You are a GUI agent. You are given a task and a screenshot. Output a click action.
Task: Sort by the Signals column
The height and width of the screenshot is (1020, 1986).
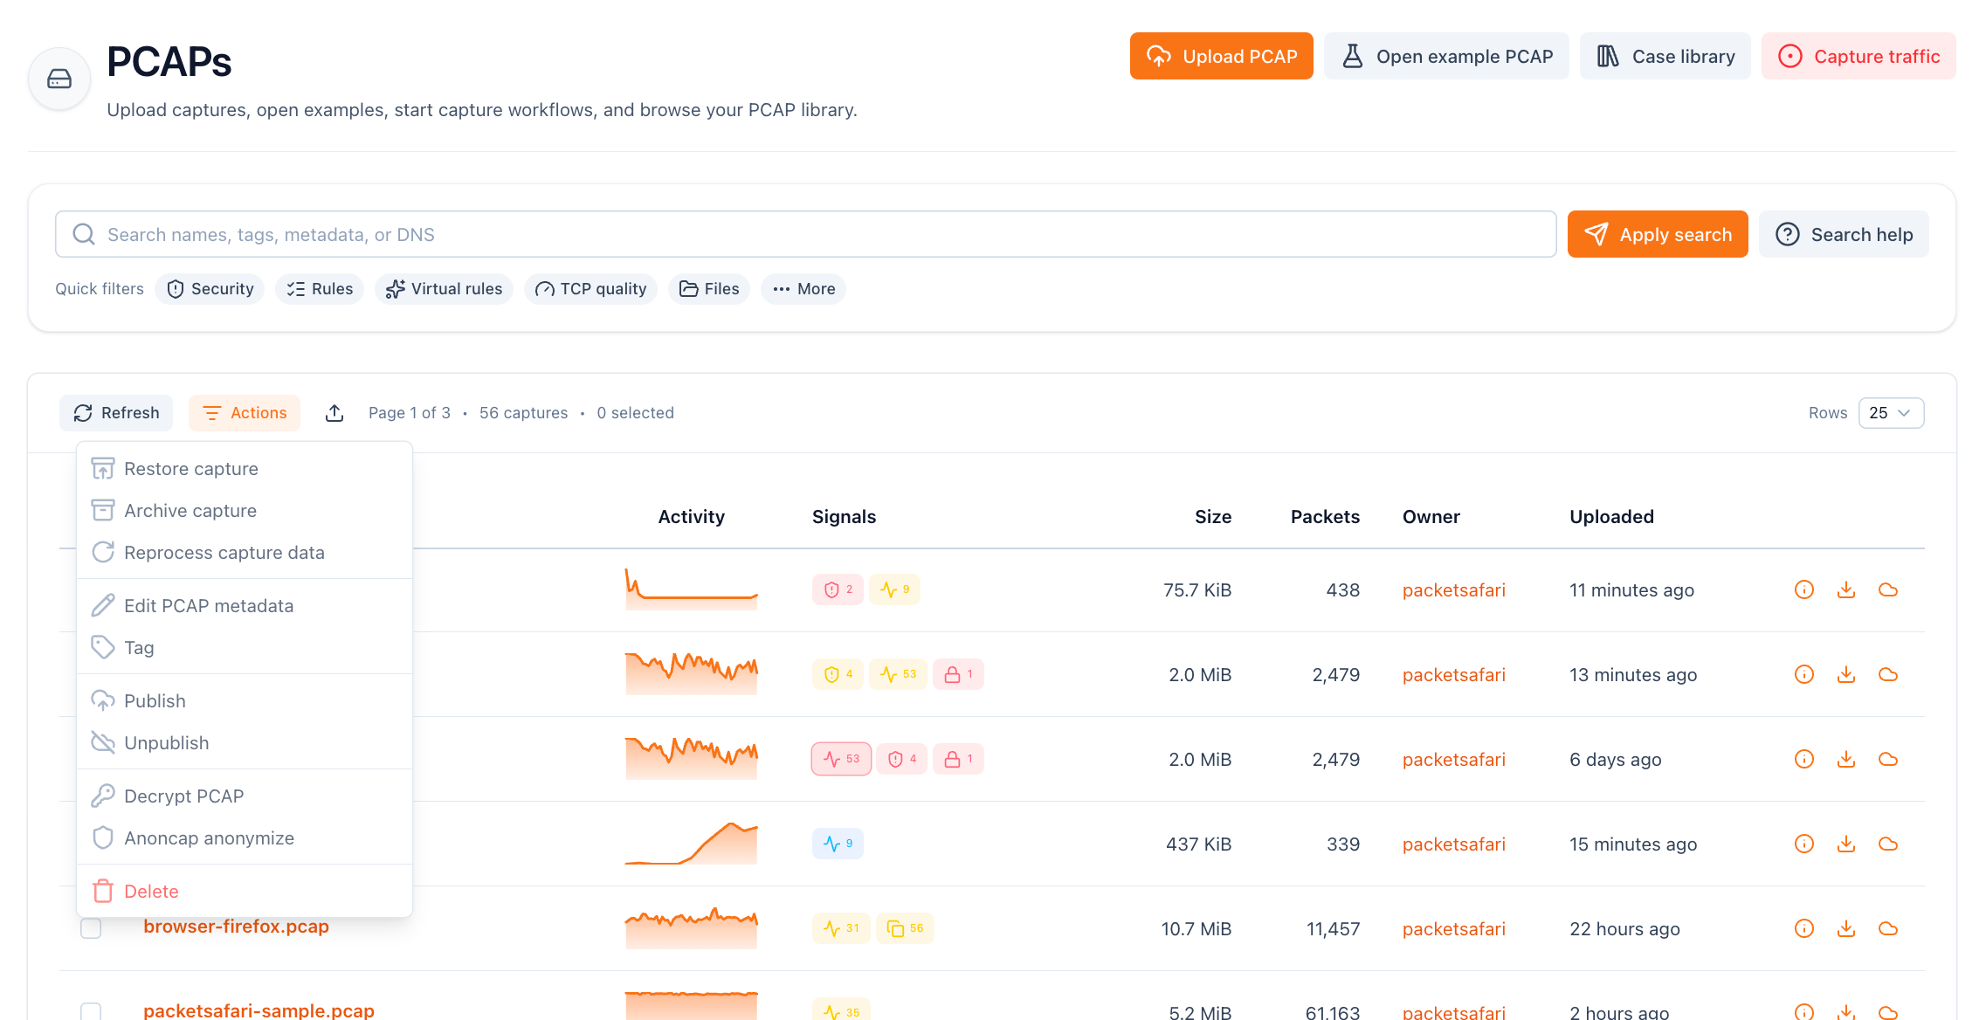[844, 517]
